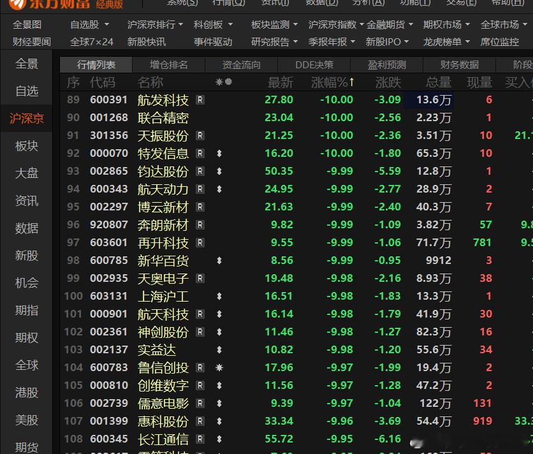Click the R badge beside 航天科技
Image resolution: width=533 pixels, height=454 pixels.
pyautogui.click(x=200, y=314)
